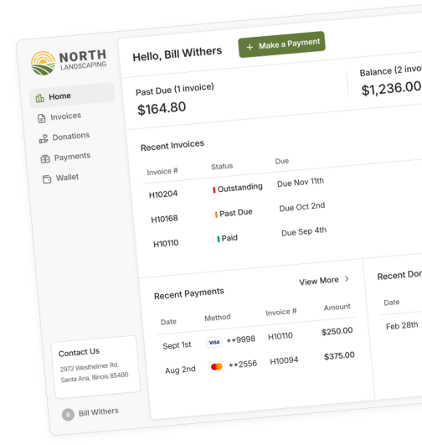The width and height of the screenshot is (422, 445).
Task: Click the View More link
Action: pyautogui.click(x=319, y=281)
